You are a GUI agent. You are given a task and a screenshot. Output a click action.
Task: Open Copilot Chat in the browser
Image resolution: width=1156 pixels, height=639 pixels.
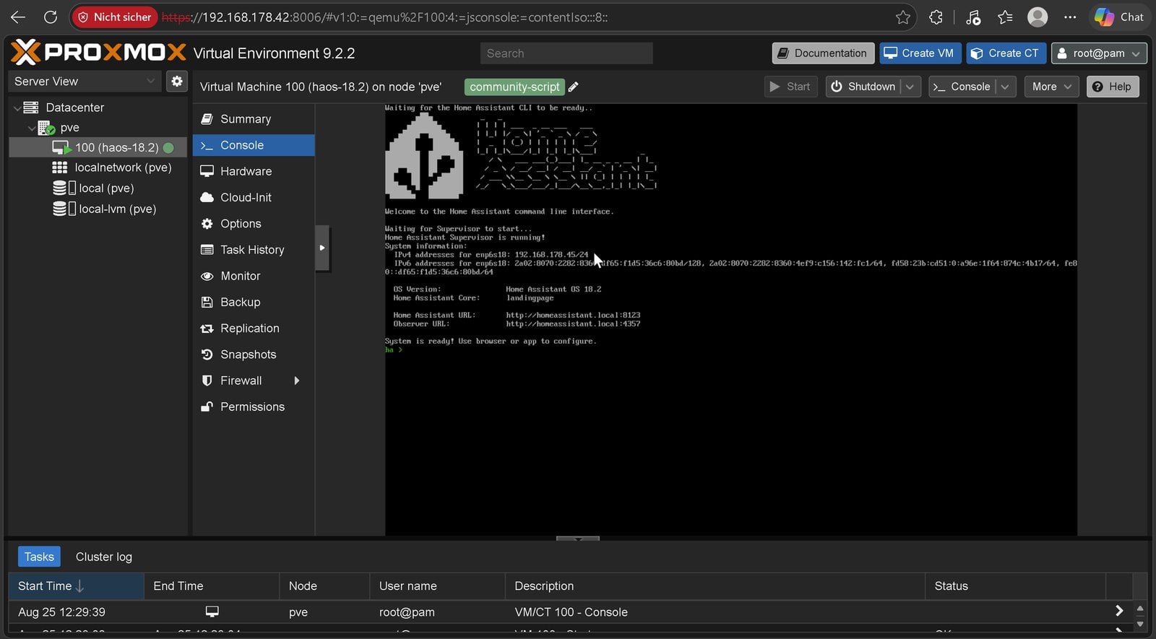[x=1119, y=17]
